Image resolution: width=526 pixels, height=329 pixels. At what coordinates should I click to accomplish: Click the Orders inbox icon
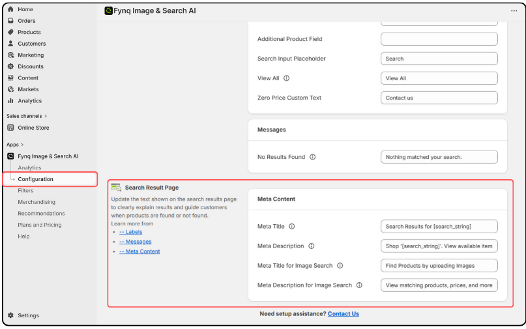[10, 20]
